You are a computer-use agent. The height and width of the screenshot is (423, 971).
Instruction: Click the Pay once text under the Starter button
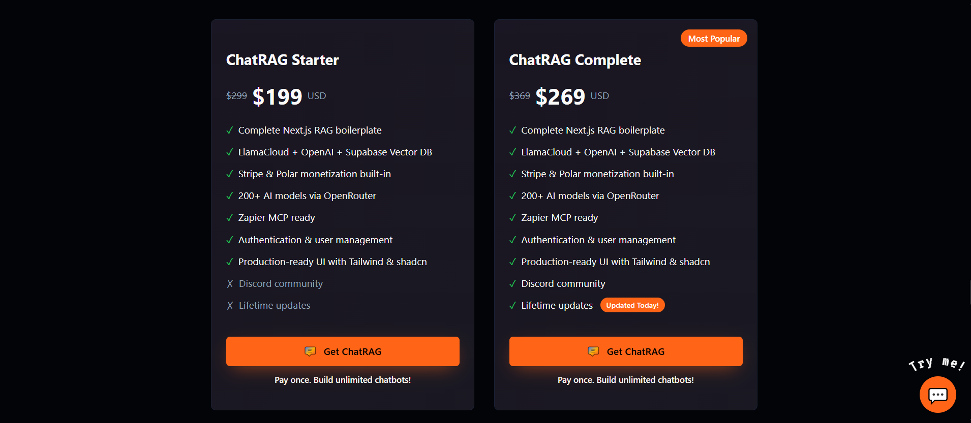343,379
